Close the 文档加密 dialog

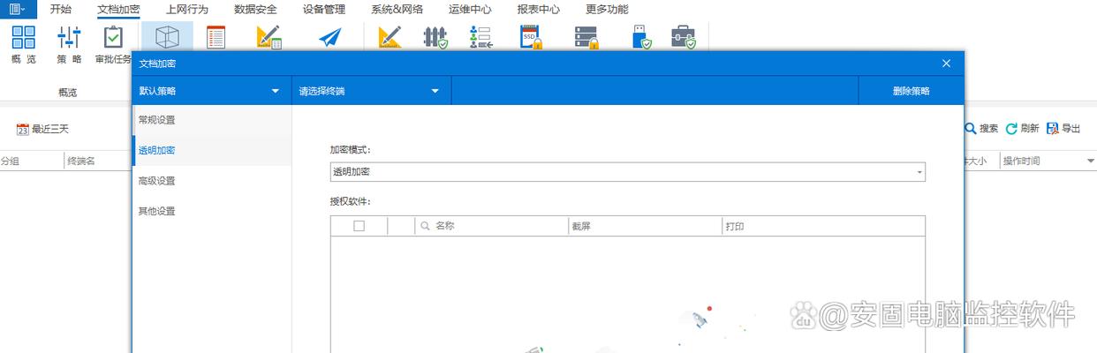(946, 64)
